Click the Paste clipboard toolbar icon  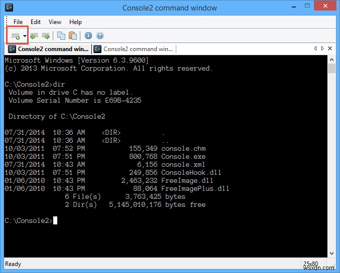(x=73, y=36)
